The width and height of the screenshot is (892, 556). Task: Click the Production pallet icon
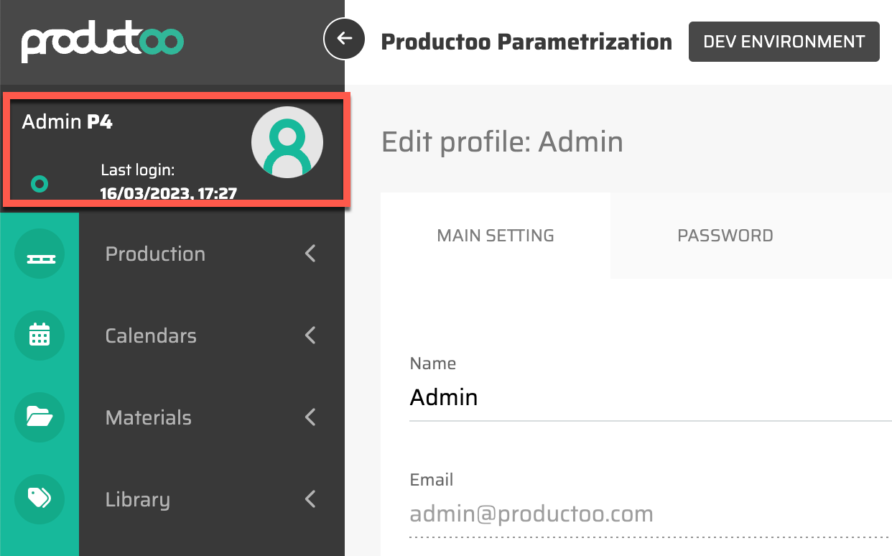[40, 254]
